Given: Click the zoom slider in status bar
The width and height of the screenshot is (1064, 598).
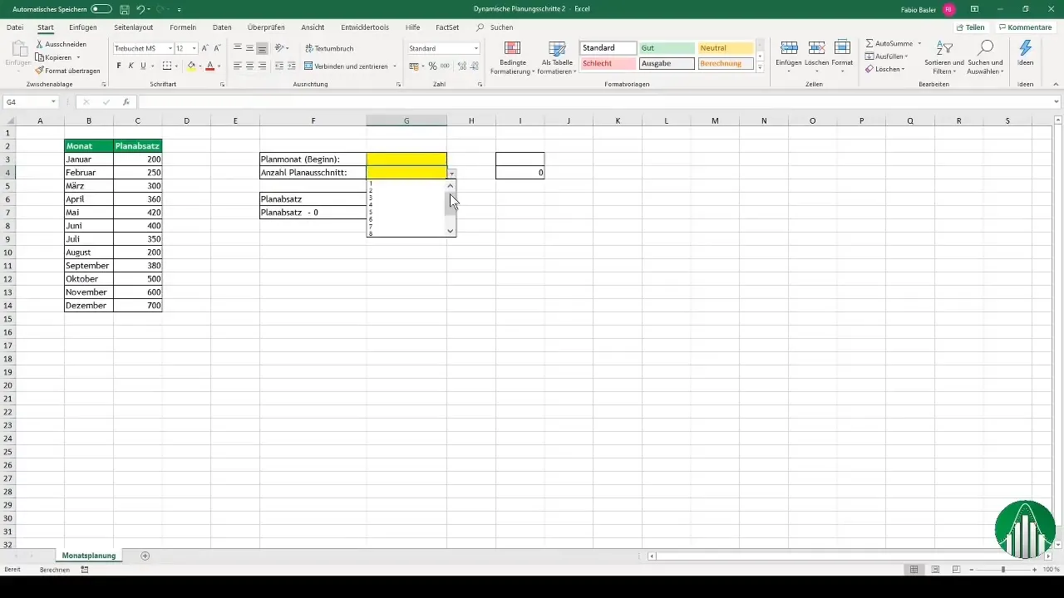Looking at the screenshot, I should pos(1003,570).
